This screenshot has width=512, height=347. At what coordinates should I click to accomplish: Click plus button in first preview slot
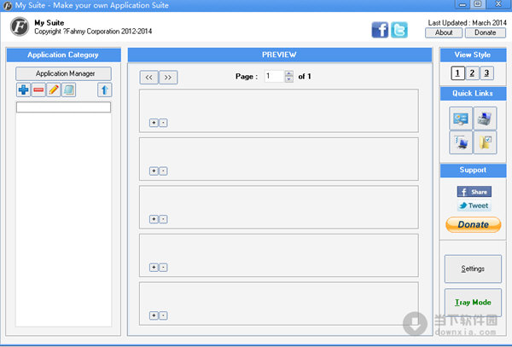[x=154, y=123]
